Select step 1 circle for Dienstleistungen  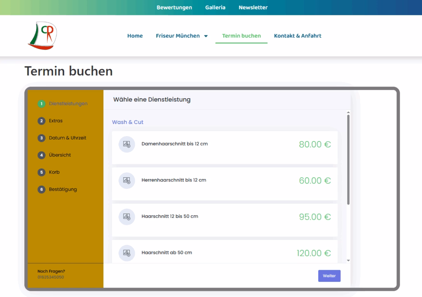pos(42,104)
